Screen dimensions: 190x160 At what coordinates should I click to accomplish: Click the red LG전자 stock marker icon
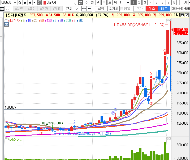[x=45, y=3]
